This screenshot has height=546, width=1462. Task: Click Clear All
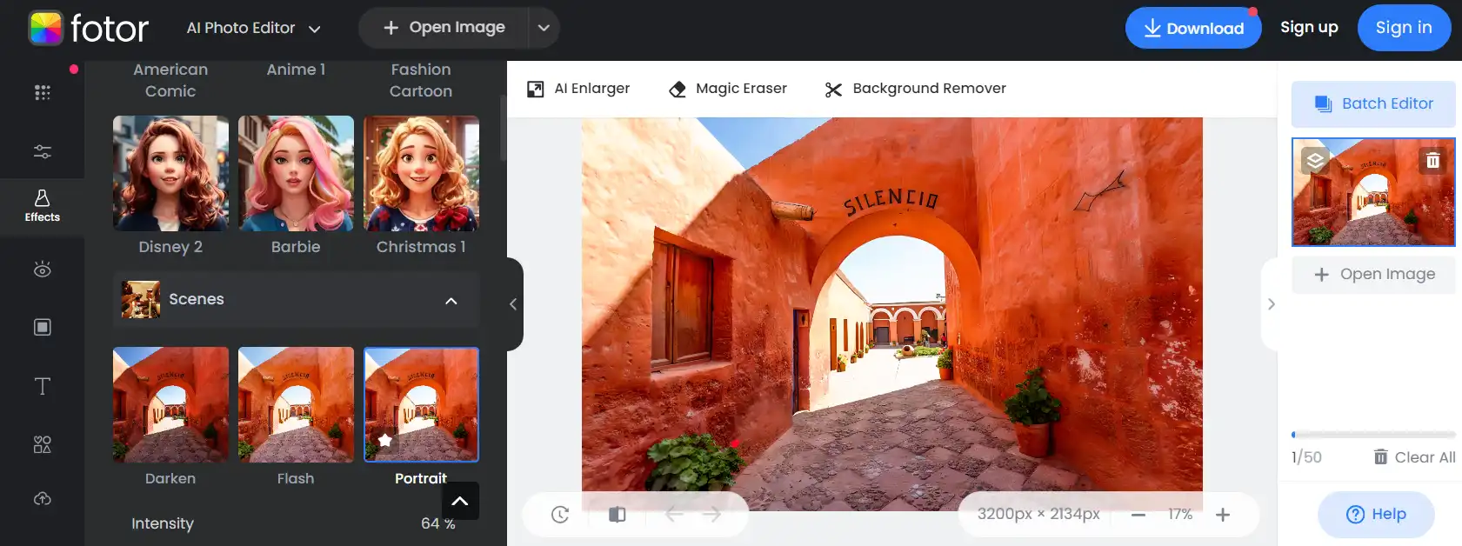click(1414, 457)
